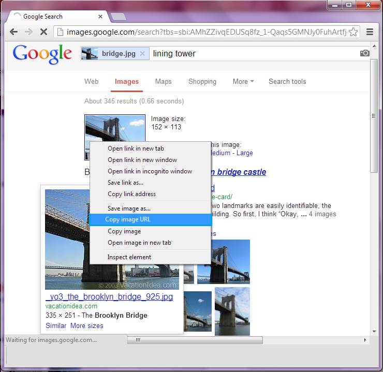Image resolution: width=383 pixels, height=372 pixels.
Task: Open a new tab with the tab button
Action: pos(119,17)
